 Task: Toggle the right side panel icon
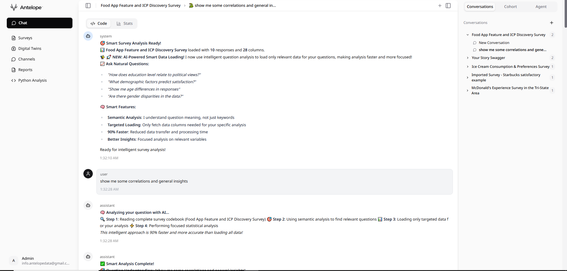pyautogui.click(x=448, y=6)
